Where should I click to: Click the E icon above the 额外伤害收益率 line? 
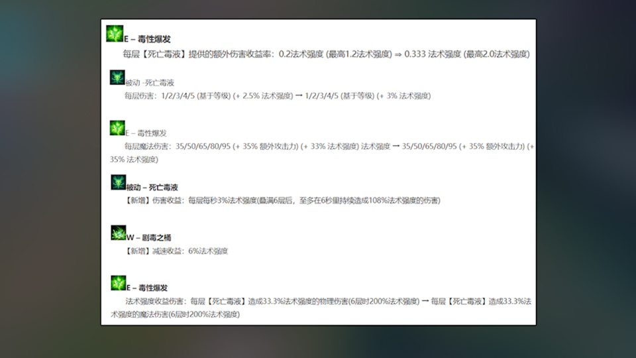pyautogui.click(x=115, y=34)
